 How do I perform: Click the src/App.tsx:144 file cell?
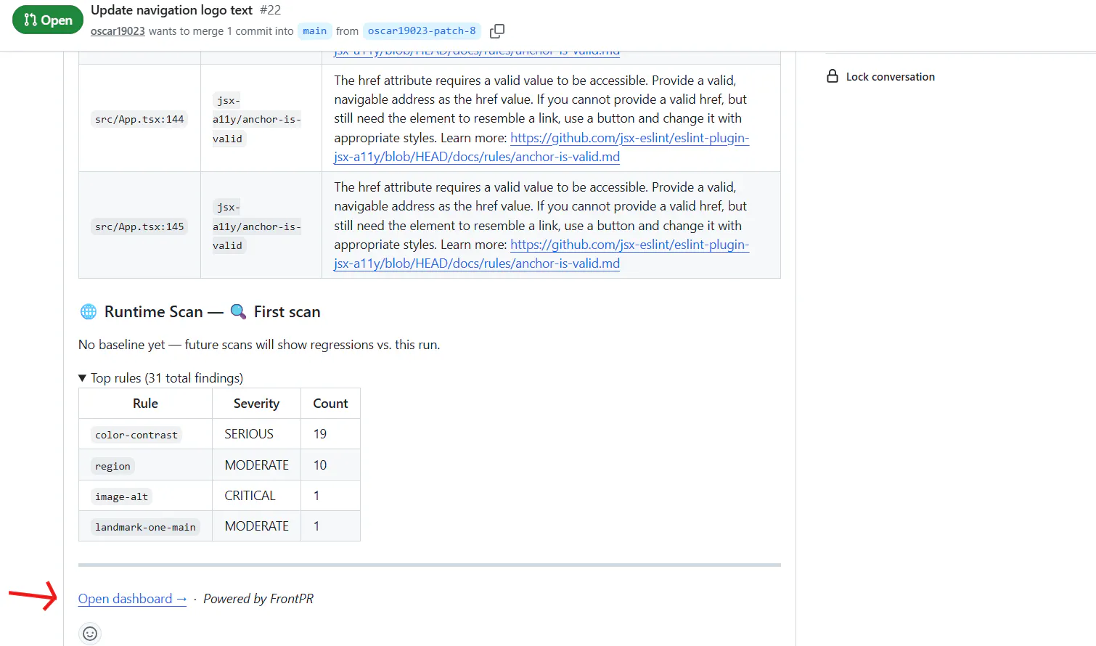pos(139,119)
